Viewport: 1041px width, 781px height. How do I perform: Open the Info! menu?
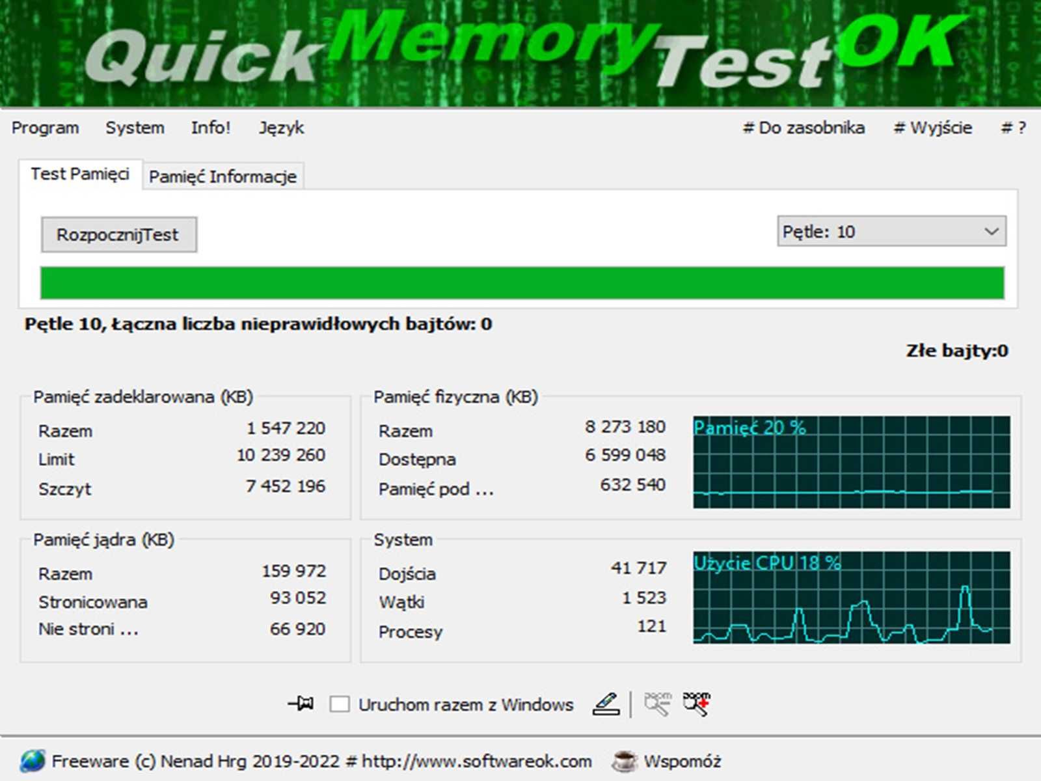point(211,128)
